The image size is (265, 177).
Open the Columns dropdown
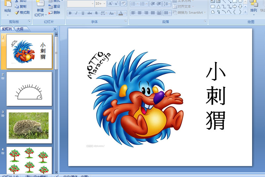[x=167, y=13]
